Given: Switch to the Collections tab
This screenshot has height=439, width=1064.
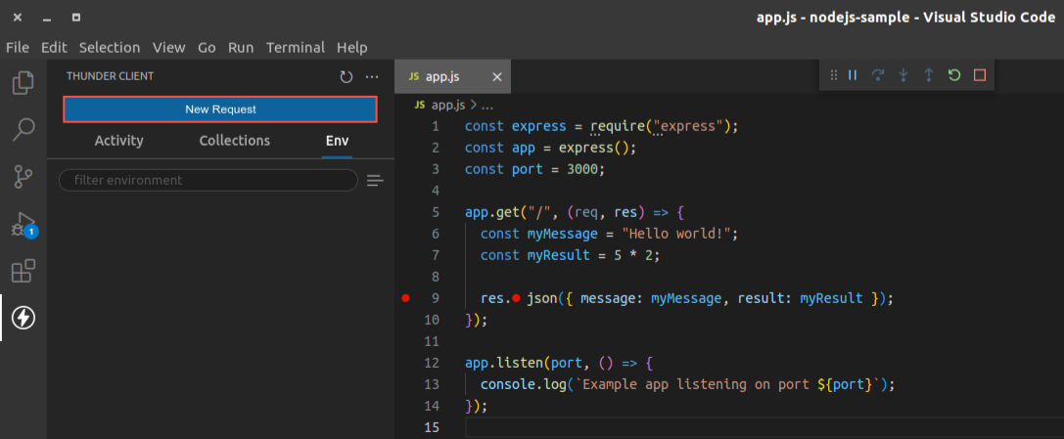Looking at the screenshot, I should 235,141.
